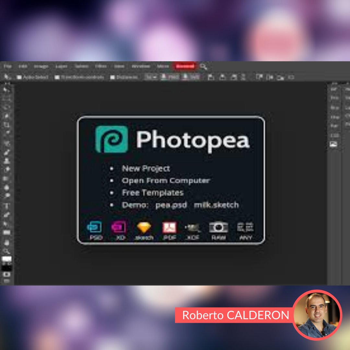Click the Move tool icon in the options bar
The height and width of the screenshot is (350, 350).
tap(7, 77)
